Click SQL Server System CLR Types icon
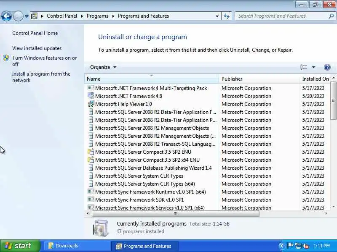This screenshot has height=252, width=337. tap(91, 176)
